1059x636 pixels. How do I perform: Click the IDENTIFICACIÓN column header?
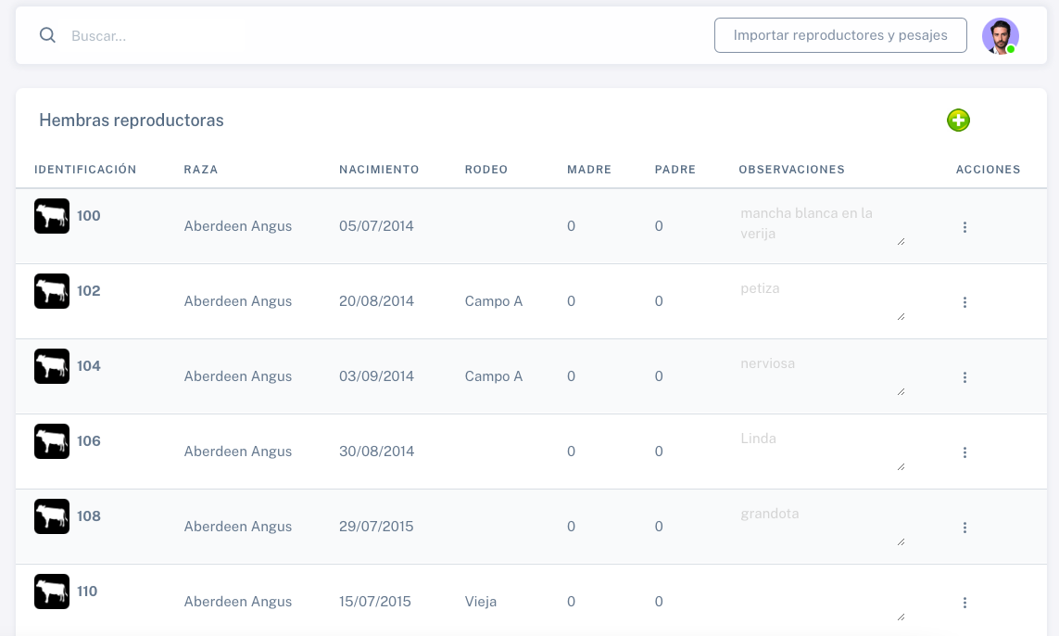tap(85, 170)
